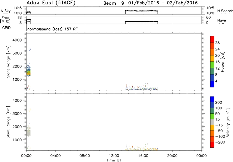Click the '60' Nave axis value
This screenshot has width=233, height=162.
[209, 18]
